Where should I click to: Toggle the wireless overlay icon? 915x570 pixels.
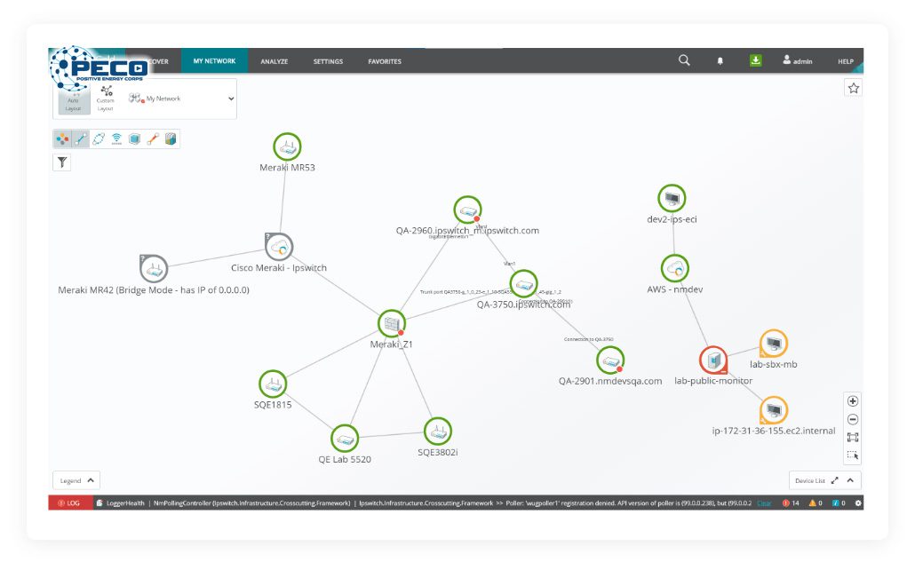[116, 139]
